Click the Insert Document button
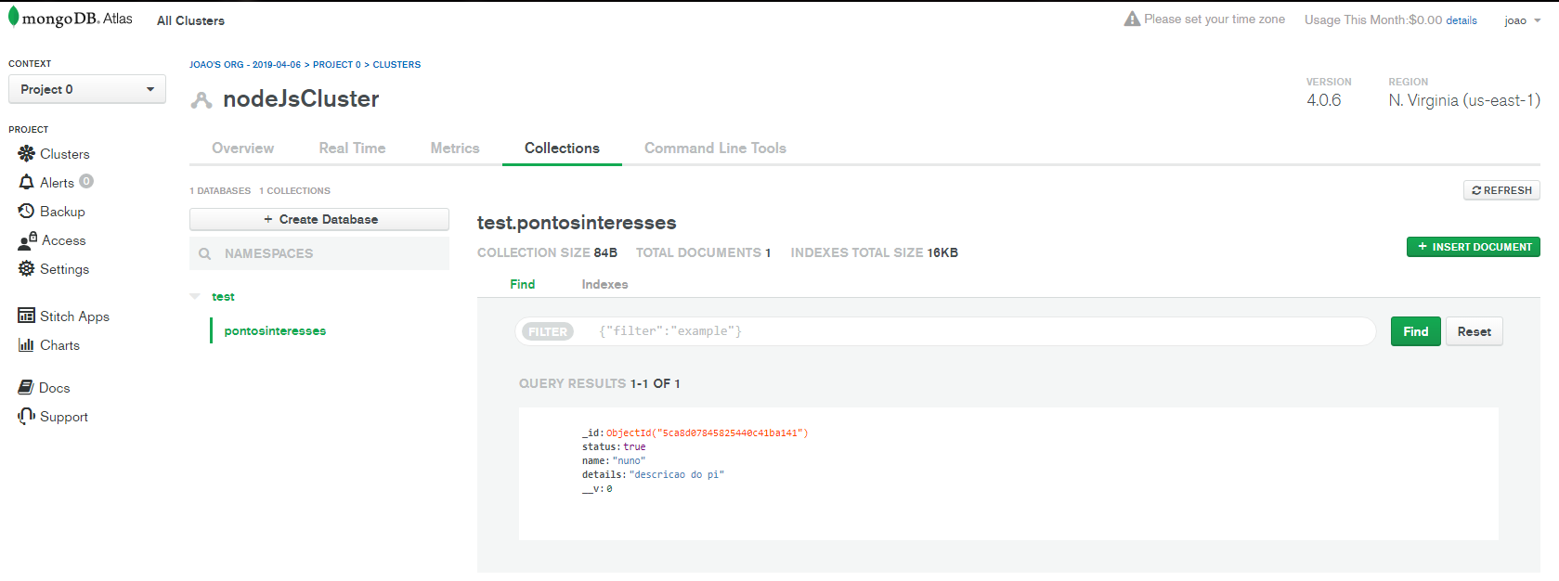 [1473, 247]
